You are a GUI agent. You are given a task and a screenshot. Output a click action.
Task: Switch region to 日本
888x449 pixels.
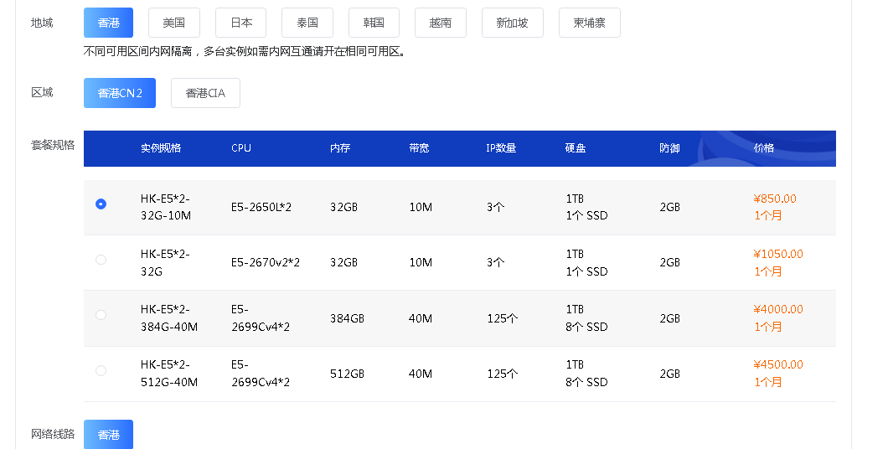240,23
